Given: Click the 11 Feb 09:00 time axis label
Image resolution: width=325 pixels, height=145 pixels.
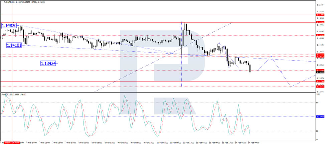Looking at the screenshot, I should [214, 143].
